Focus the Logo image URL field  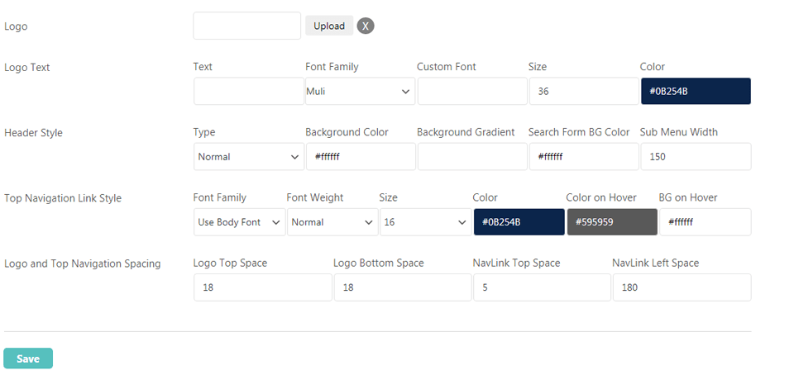coord(247,26)
